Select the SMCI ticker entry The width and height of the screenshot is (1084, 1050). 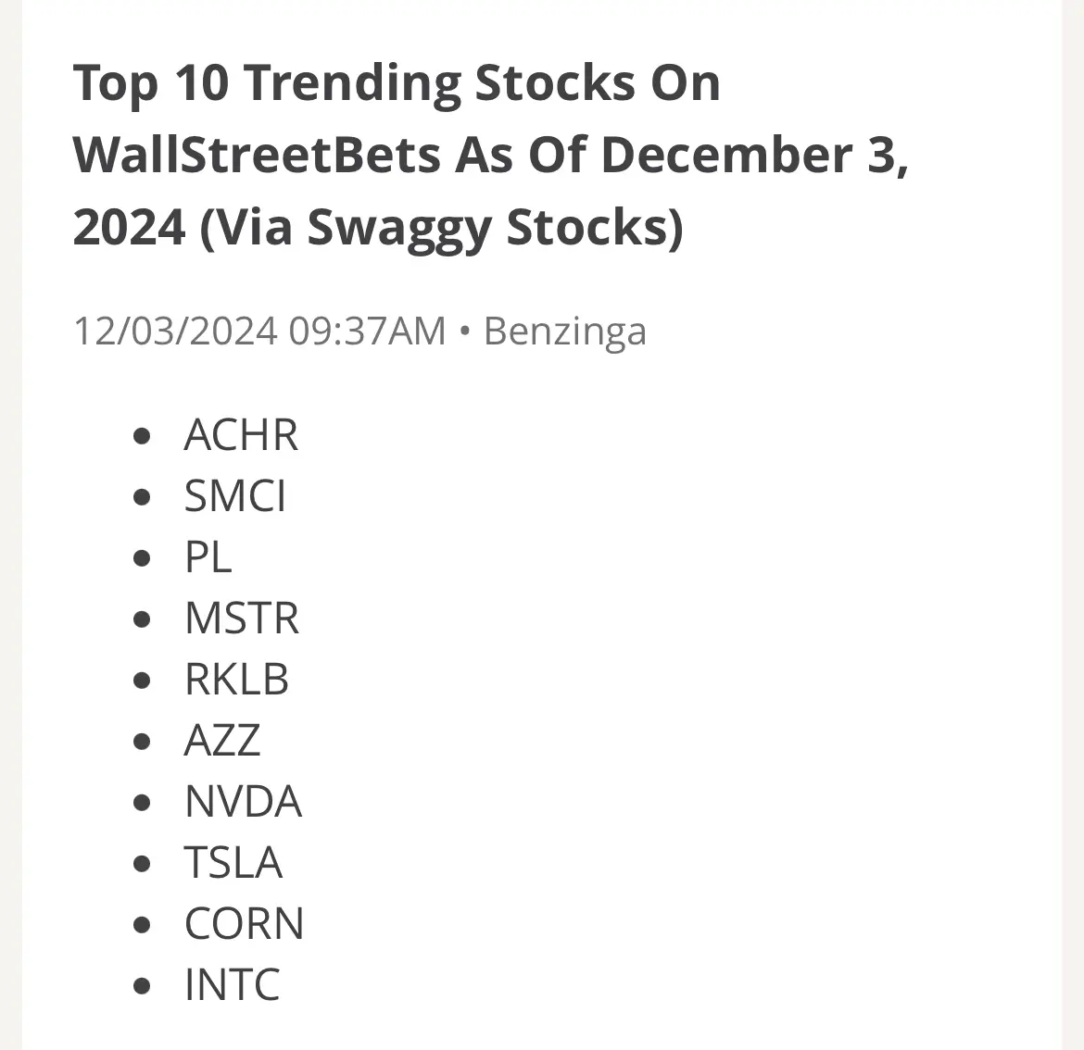pyautogui.click(x=234, y=496)
